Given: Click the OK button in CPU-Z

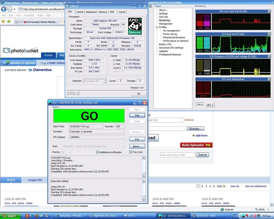Looking at the screenshot, I should coord(139,94).
